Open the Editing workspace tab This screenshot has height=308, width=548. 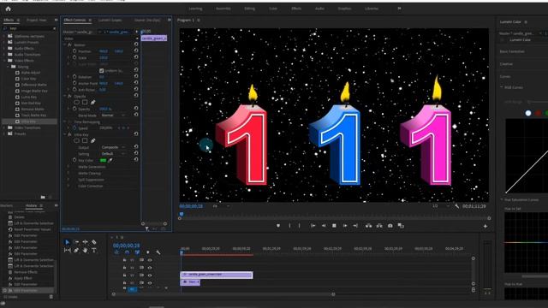tap(249, 9)
